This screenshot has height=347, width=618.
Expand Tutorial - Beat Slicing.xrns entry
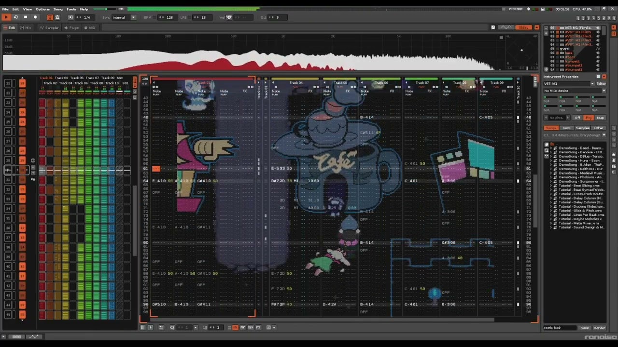pos(551,186)
